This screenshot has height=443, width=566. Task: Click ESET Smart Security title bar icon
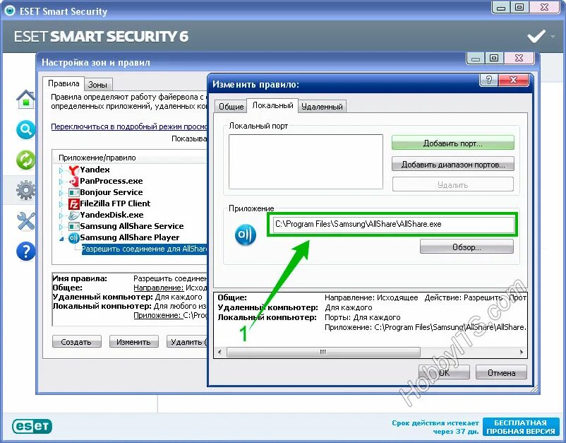pos(9,11)
